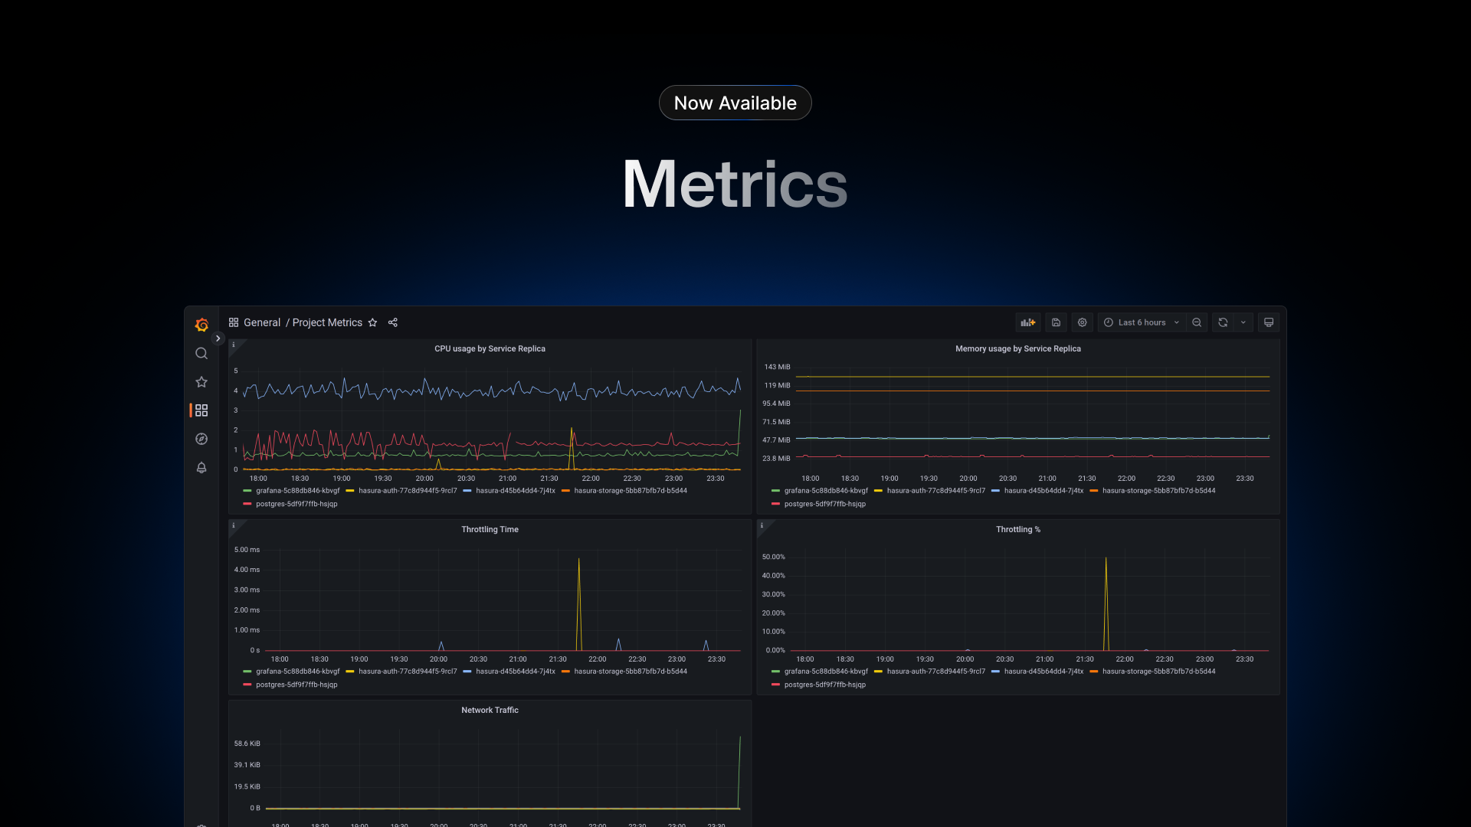Save the dashboard using the save icon
1471x827 pixels.
pyautogui.click(x=1056, y=322)
